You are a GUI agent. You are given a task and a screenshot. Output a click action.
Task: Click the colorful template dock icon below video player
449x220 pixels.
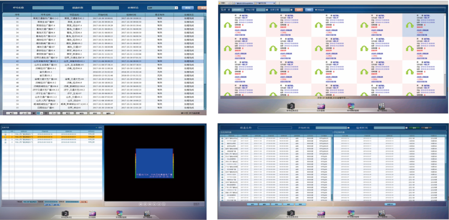(x=120, y=213)
